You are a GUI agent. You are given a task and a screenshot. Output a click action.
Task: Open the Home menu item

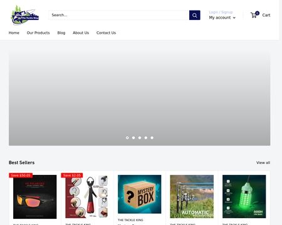(x=14, y=32)
